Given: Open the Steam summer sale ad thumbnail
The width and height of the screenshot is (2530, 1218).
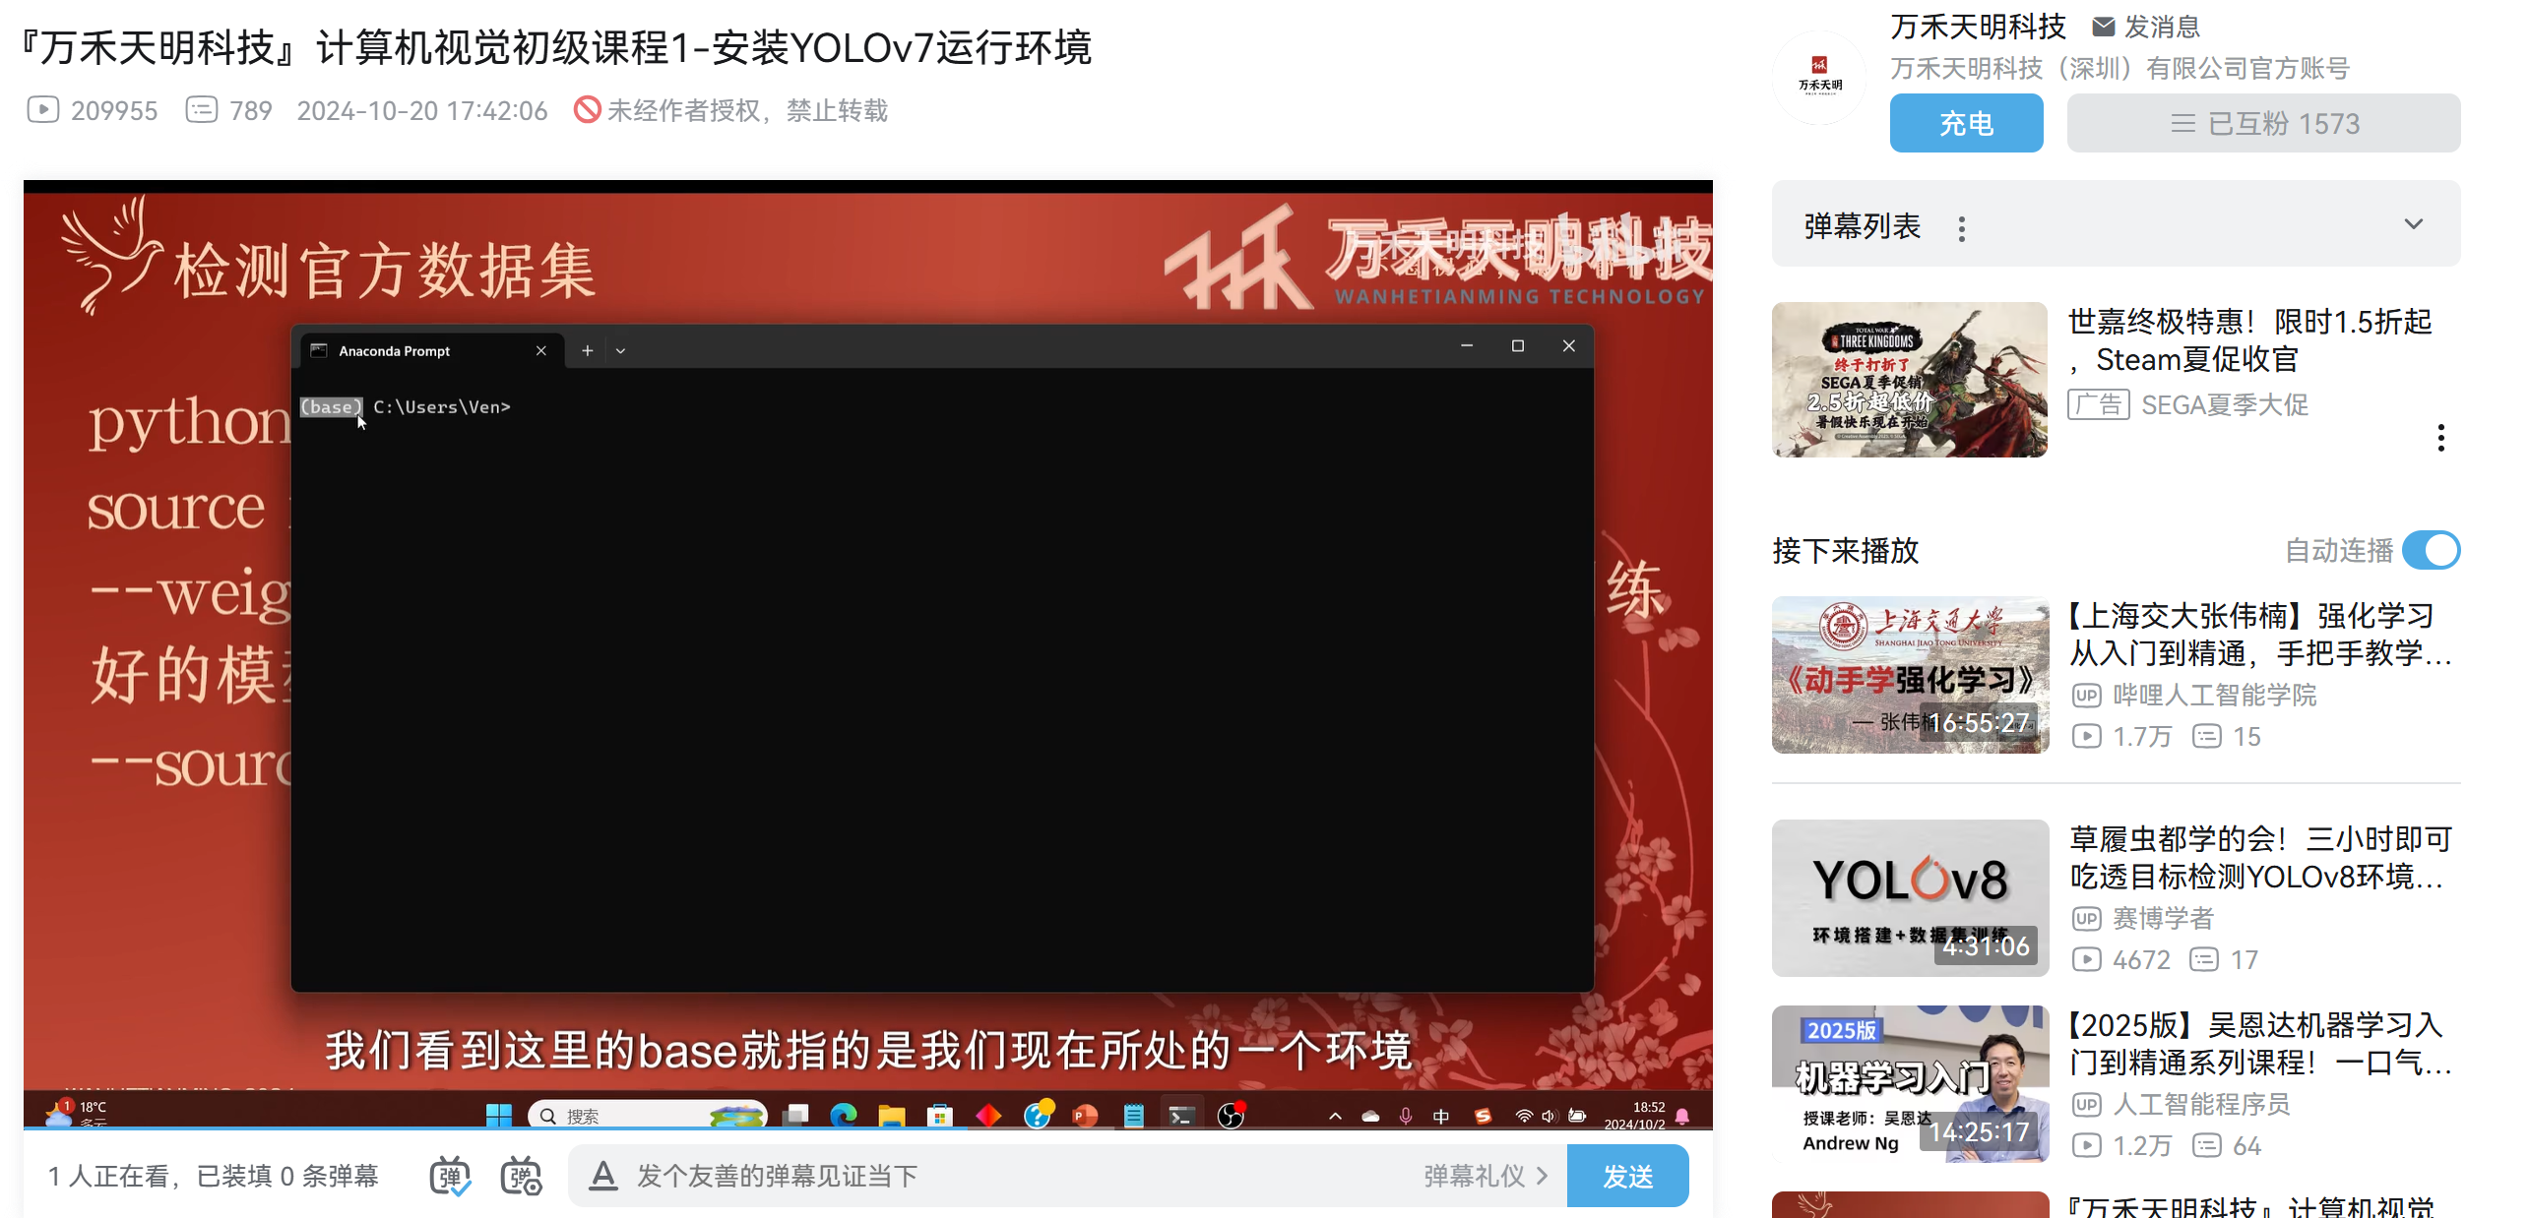Looking at the screenshot, I should coord(1909,380).
